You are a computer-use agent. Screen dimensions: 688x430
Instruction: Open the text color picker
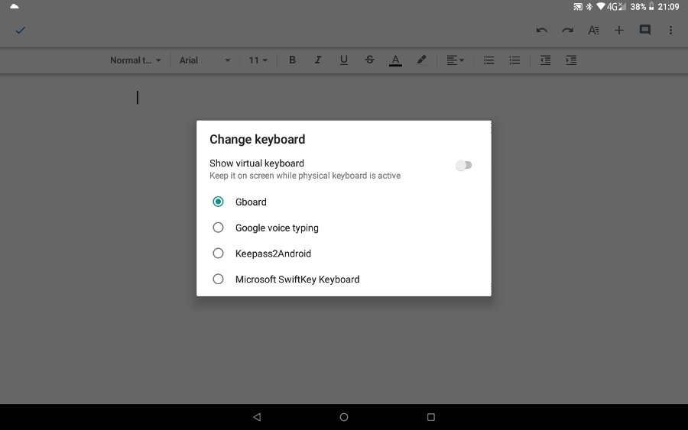click(x=395, y=60)
